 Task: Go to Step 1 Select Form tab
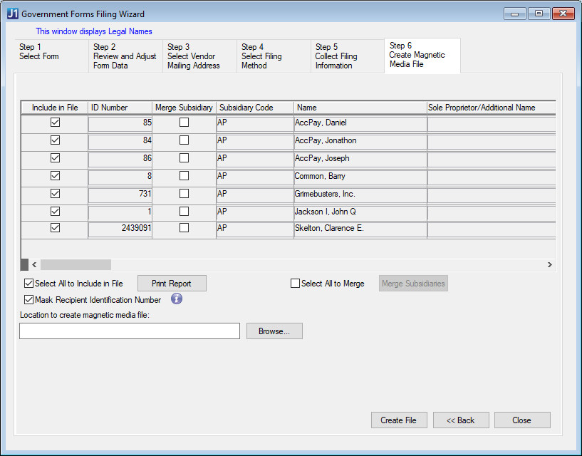coord(51,56)
